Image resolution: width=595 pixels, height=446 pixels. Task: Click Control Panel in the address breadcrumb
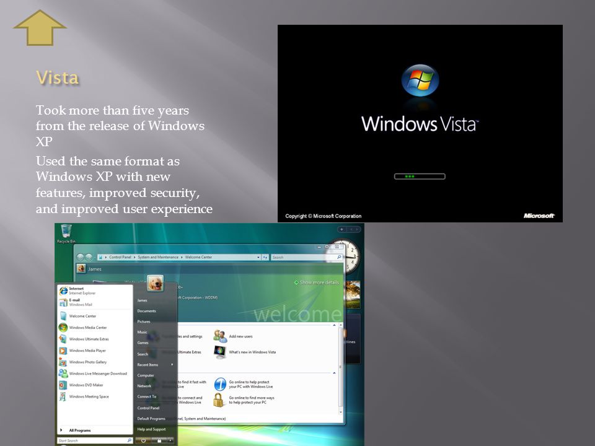120,257
